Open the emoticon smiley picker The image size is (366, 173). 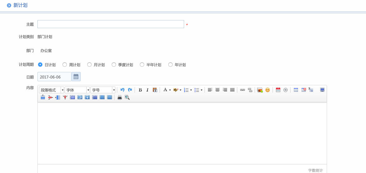click(268, 90)
